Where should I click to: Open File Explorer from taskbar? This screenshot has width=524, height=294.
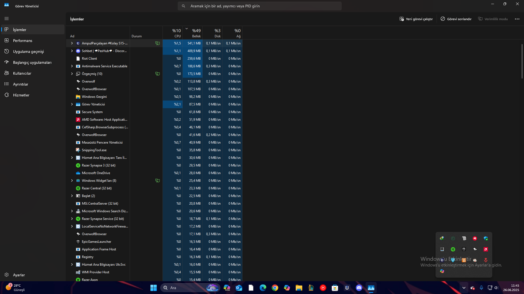(x=299, y=288)
